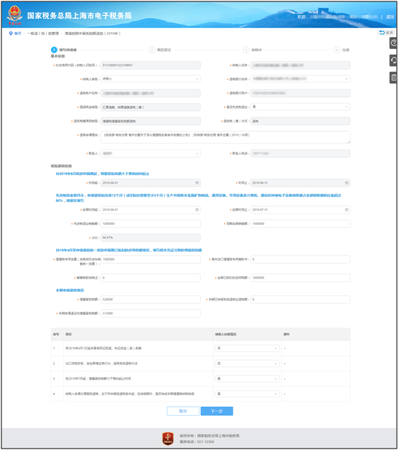Click the tax bureau emblem logo in header
Viewport: 399px width, 450px height.
(15, 15)
